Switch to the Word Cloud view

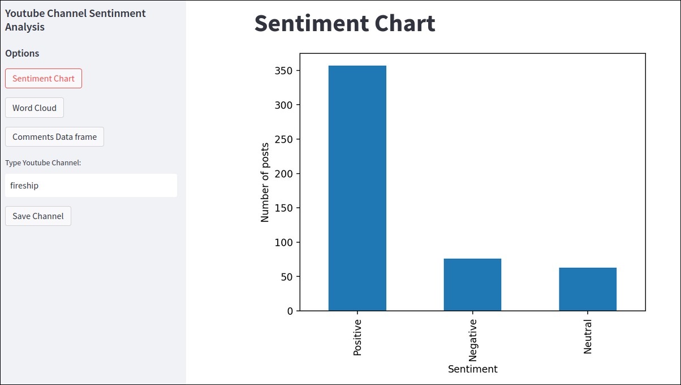[35, 108]
